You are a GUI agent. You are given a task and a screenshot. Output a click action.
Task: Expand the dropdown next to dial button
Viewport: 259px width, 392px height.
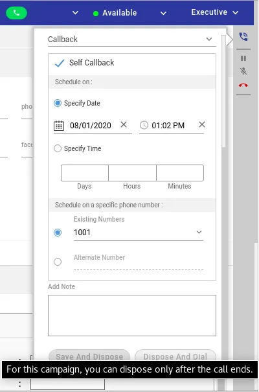coord(75,13)
